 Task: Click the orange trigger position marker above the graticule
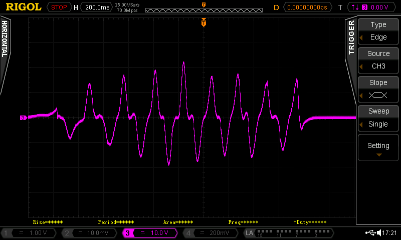click(204, 22)
